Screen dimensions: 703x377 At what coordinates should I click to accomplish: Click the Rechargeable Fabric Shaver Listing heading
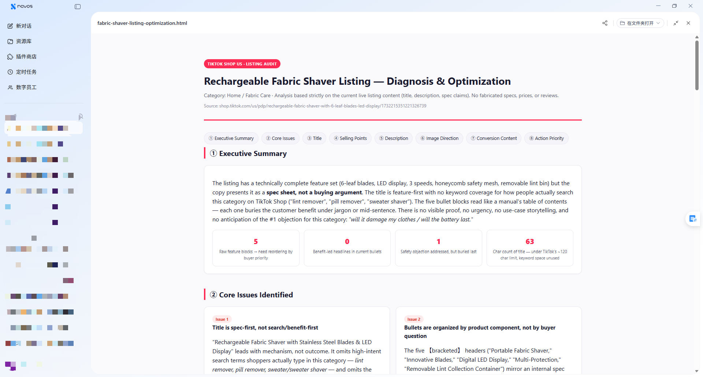pos(357,81)
